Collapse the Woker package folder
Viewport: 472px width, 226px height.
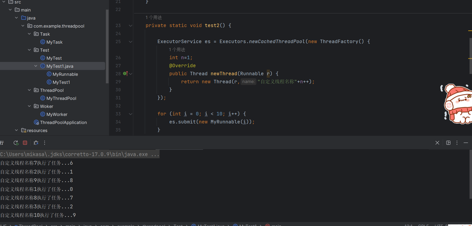[29, 106]
